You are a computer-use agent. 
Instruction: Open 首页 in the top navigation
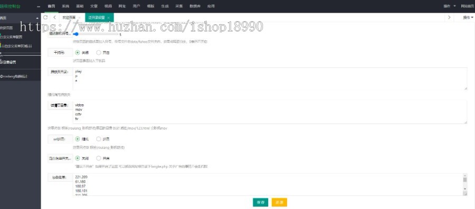(x=51, y=6)
